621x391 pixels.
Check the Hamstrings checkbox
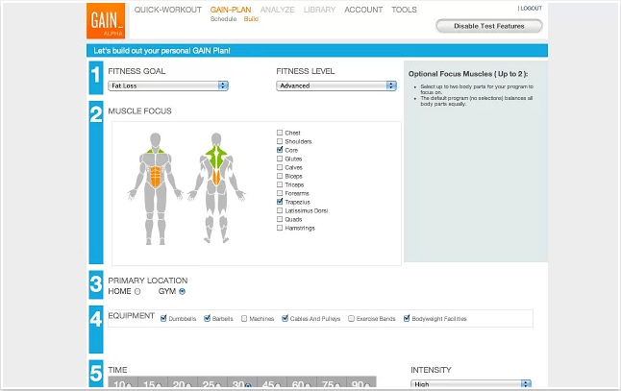[280, 228]
